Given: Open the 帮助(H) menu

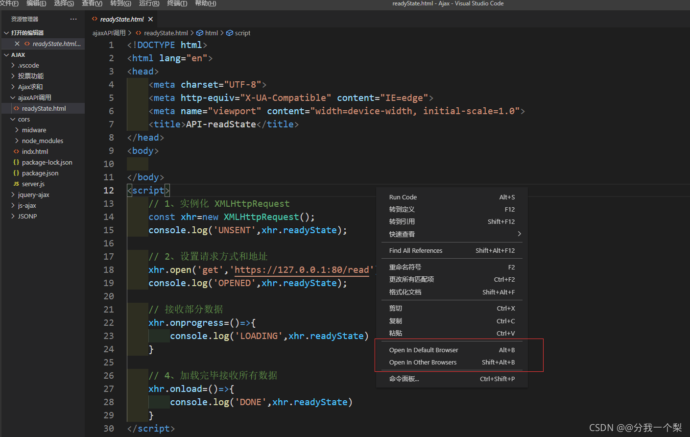Looking at the screenshot, I should click(x=205, y=3).
